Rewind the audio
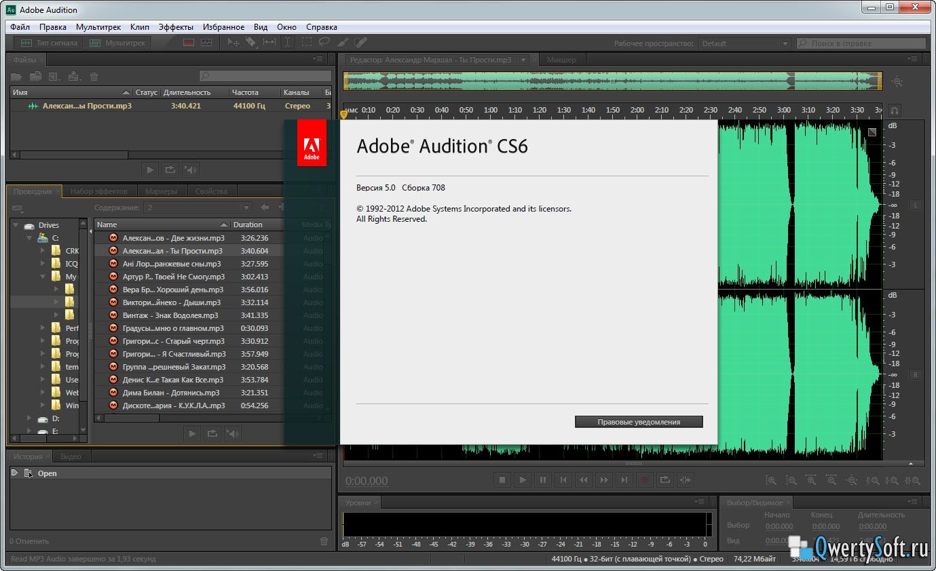 point(584,479)
